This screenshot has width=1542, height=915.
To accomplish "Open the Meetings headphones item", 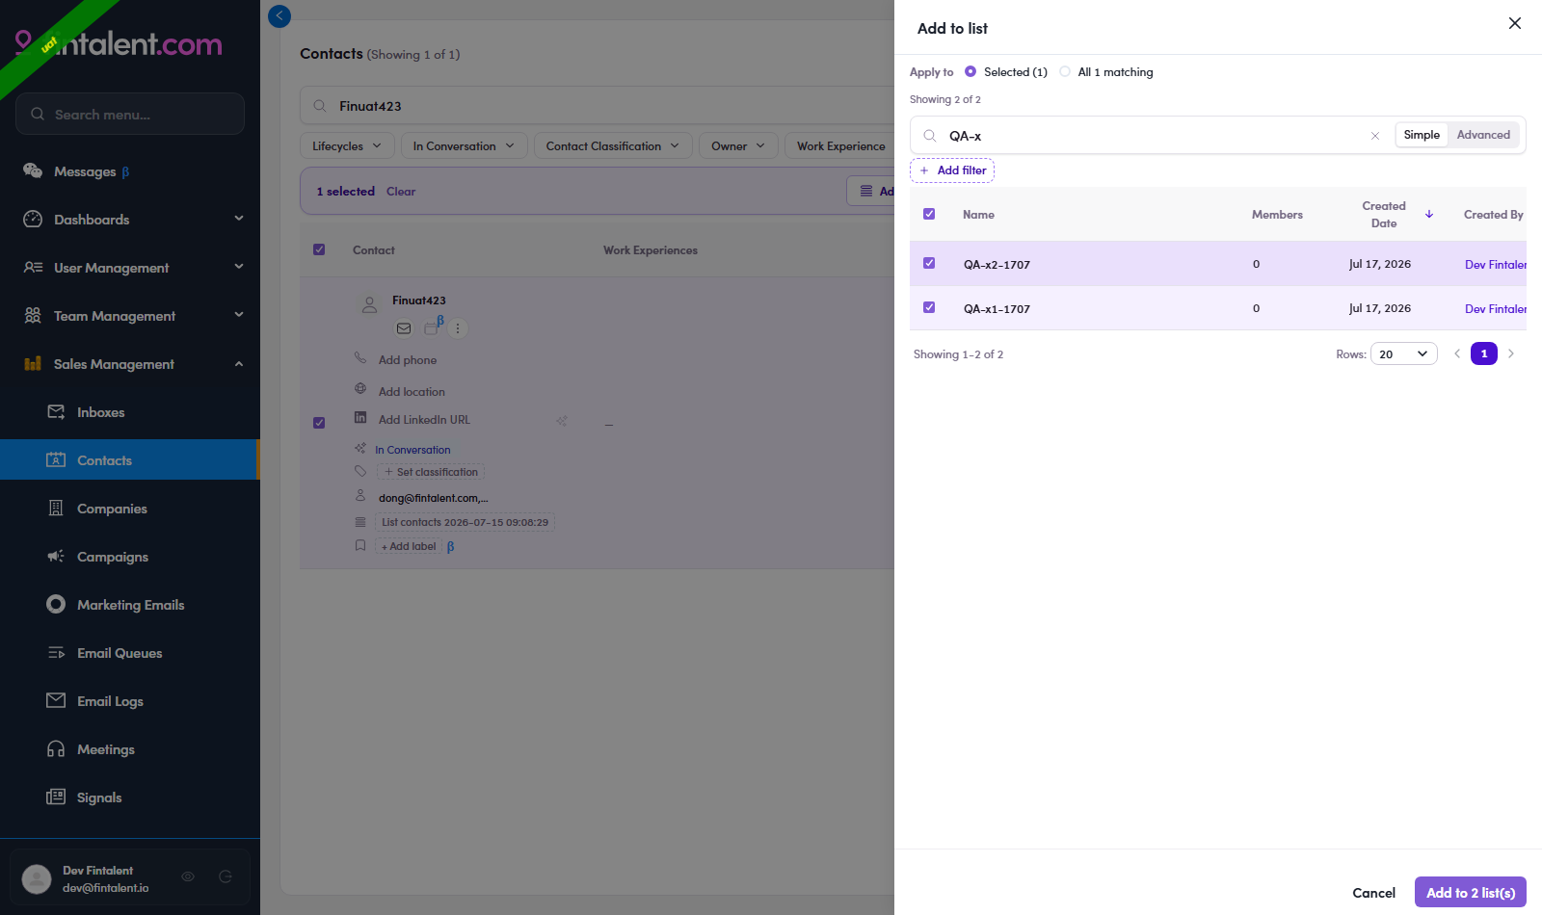I will click(x=130, y=749).
